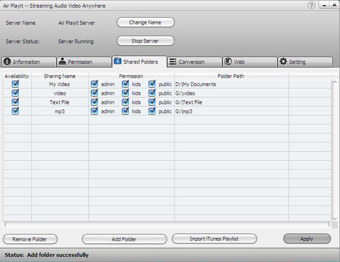Click the Remove Folder button

tap(30, 239)
